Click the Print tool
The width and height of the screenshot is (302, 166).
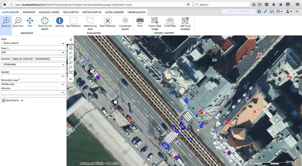(x=140, y=22)
